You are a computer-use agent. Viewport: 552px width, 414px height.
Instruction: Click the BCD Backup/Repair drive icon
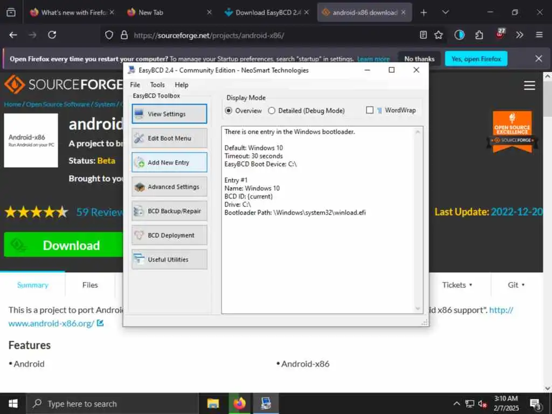click(139, 211)
